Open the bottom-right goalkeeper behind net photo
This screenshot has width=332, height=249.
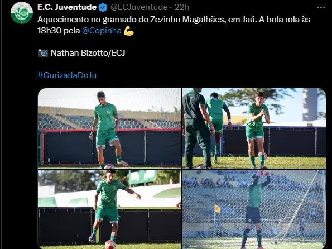pos(254,209)
